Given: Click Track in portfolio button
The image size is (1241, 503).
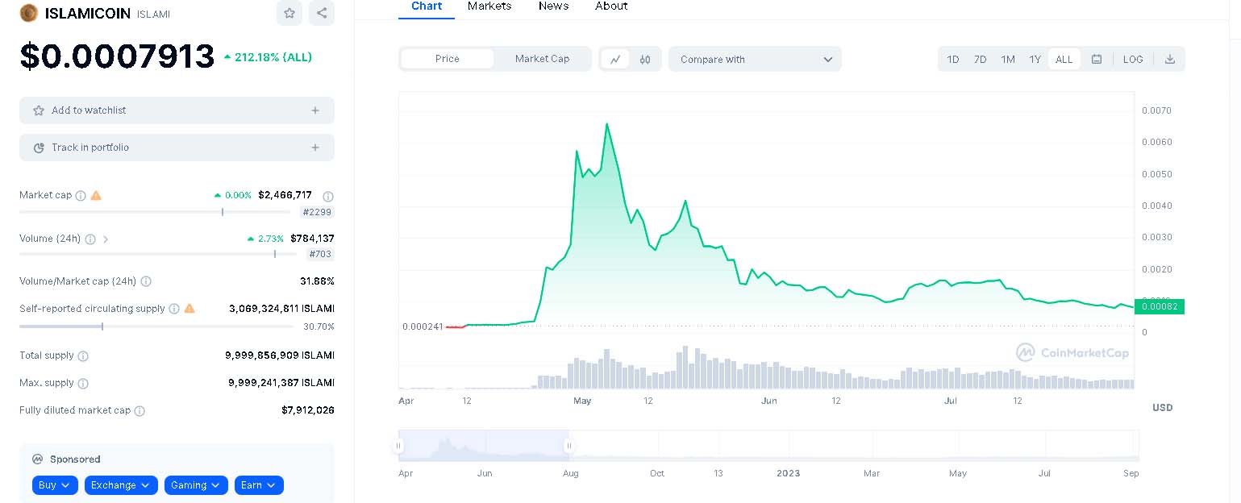Looking at the screenshot, I should 177,148.
